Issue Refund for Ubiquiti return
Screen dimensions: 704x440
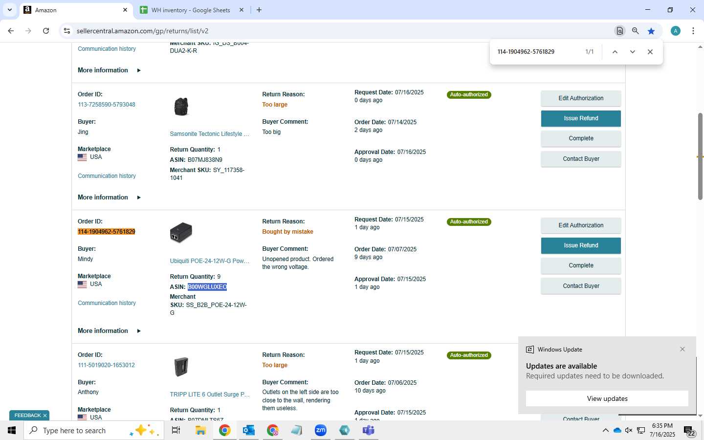click(x=581, y=245)
